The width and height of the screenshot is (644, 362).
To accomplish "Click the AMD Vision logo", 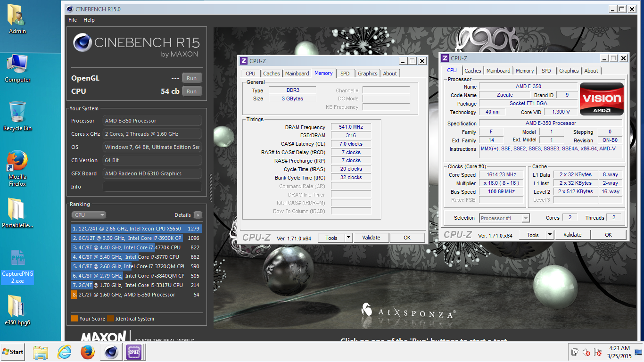I will (x=602, y=99).
